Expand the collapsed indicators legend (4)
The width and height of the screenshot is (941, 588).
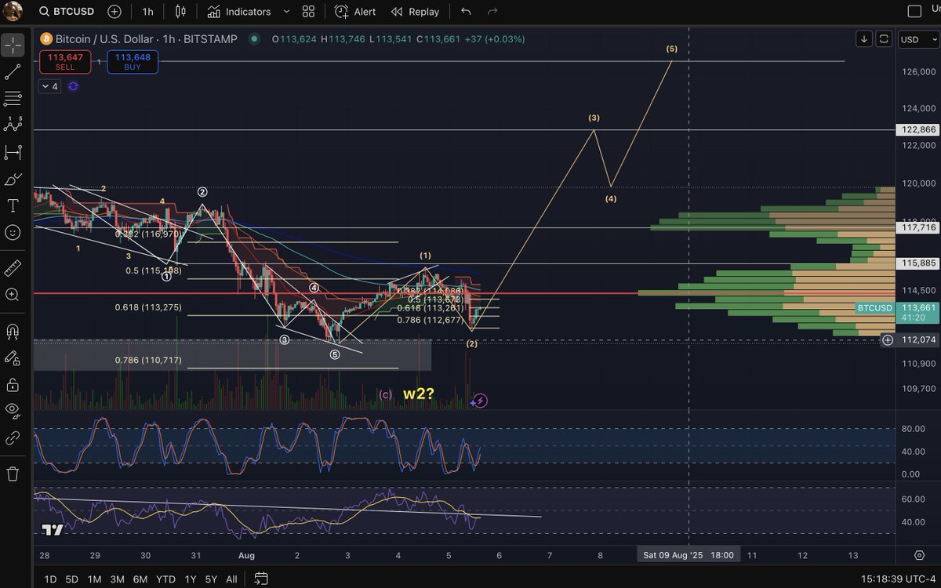(x=49, y=86)
